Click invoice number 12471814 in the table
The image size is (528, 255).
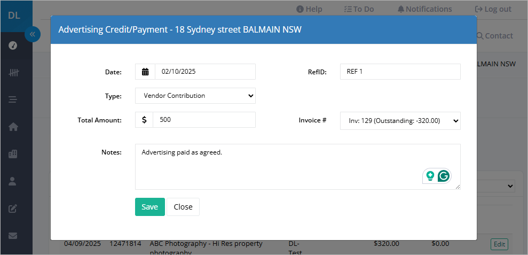point(125,243)
